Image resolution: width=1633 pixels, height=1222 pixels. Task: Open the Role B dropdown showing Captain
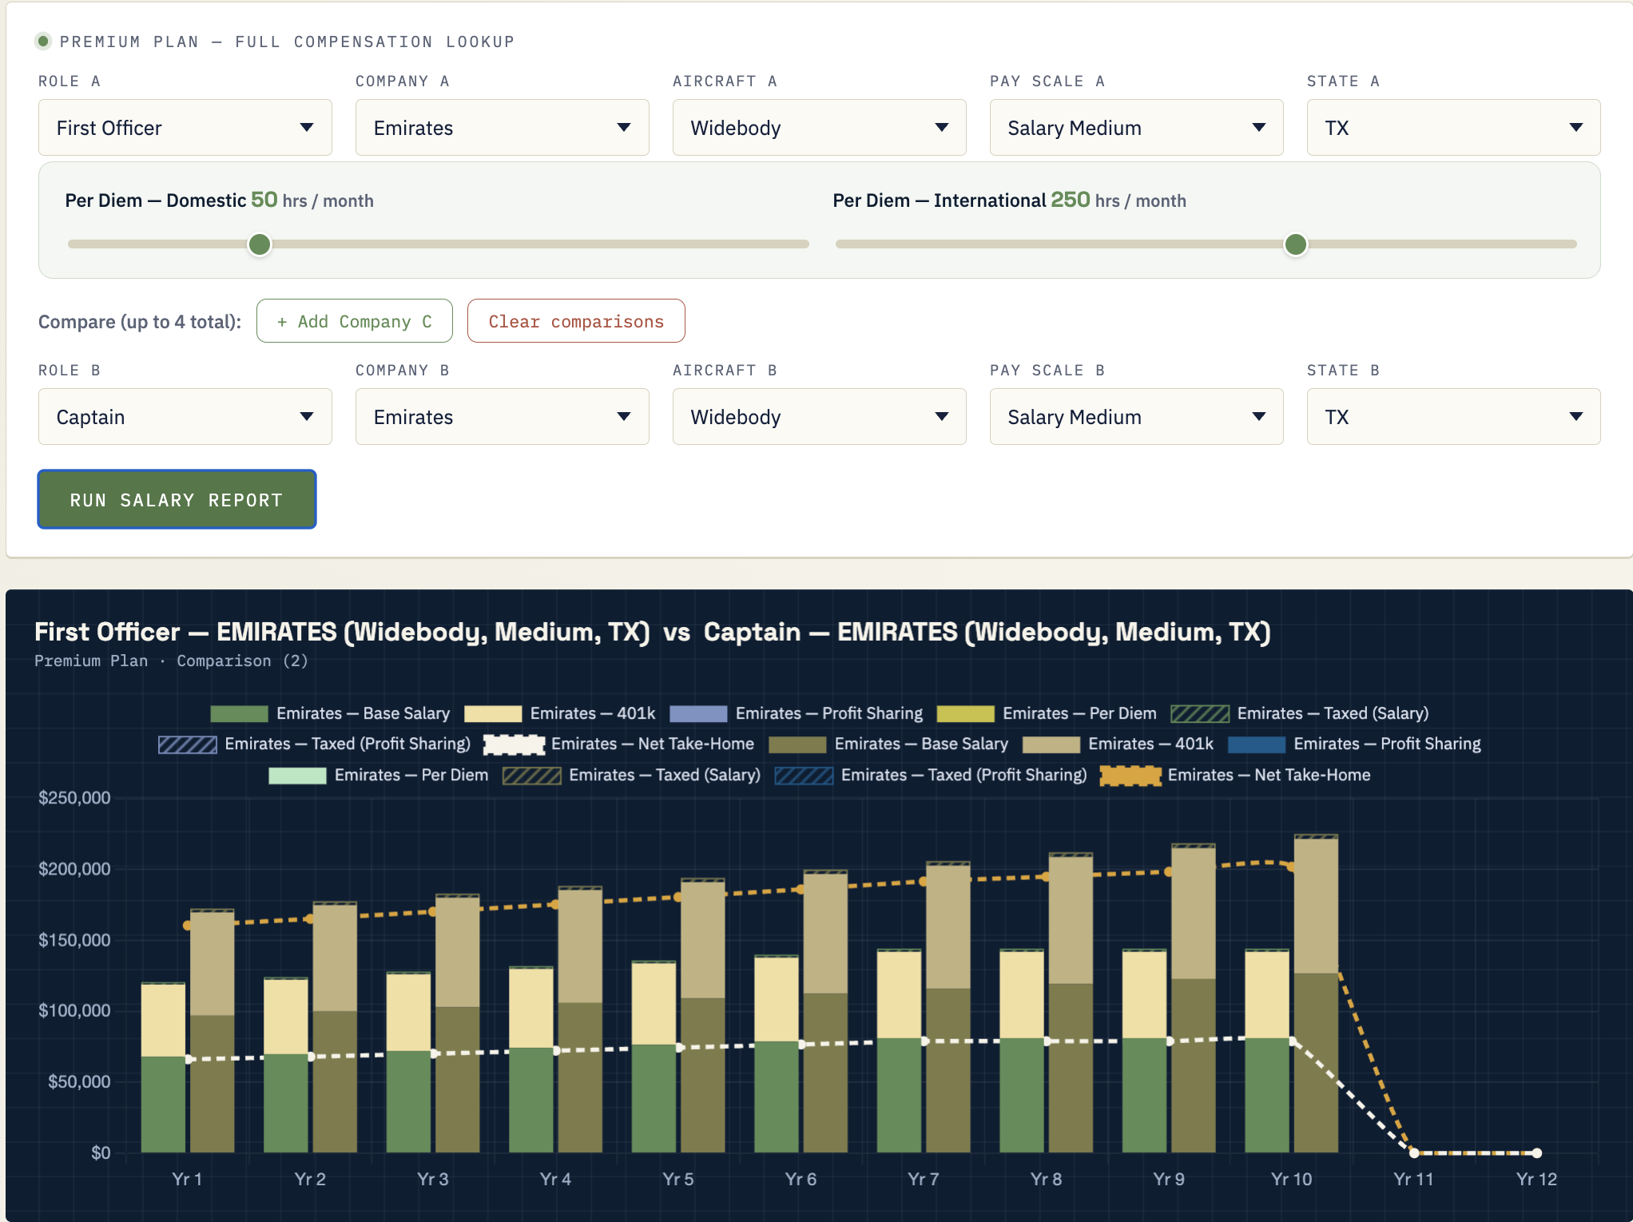pyautogui.click(x=185, y=417)
